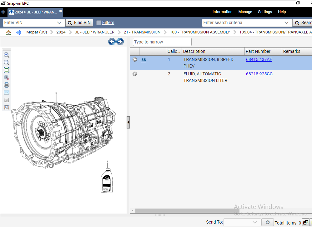Toggle the Filters option

click(x=105, y=23)
